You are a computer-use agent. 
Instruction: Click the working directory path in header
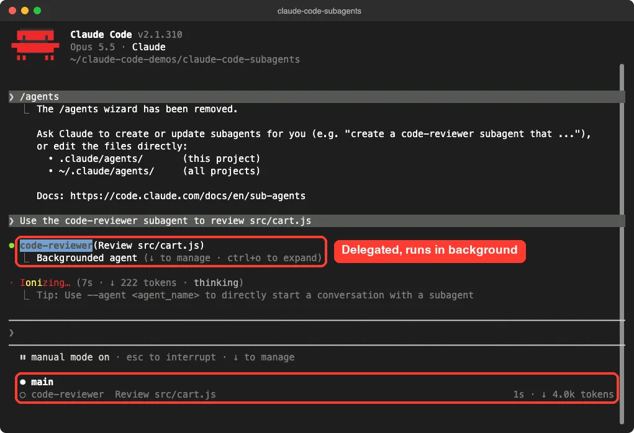tap(185, 60)
